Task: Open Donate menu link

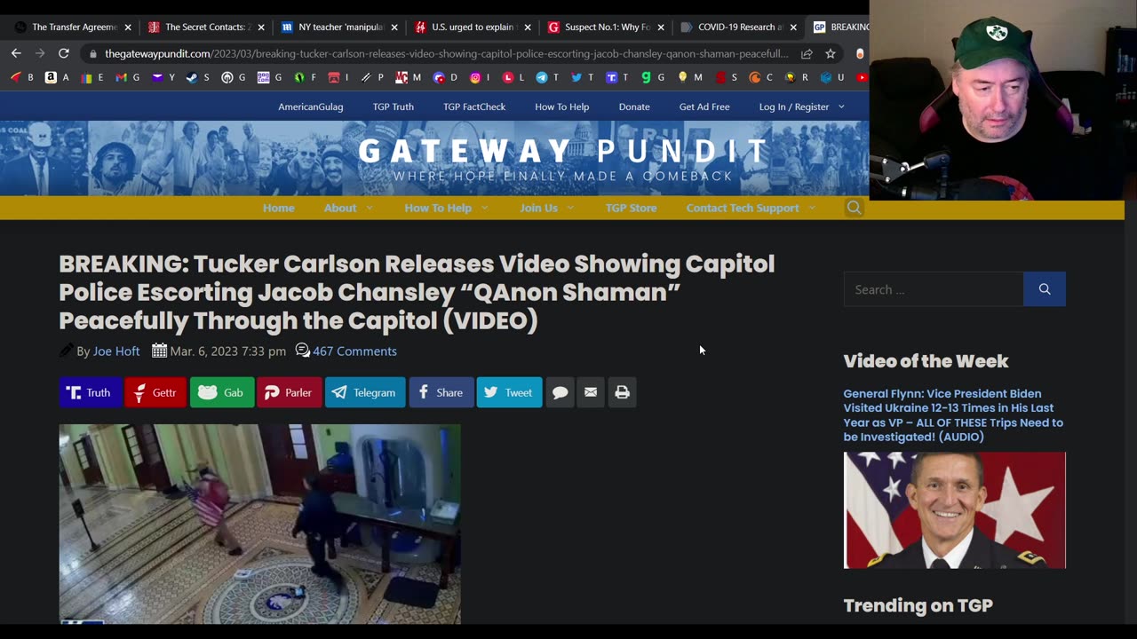Action: [x=634, y=106]
